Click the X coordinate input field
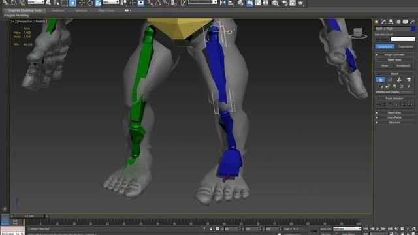The width and height of the screenshot is (418, 235). tap(231, 229)
